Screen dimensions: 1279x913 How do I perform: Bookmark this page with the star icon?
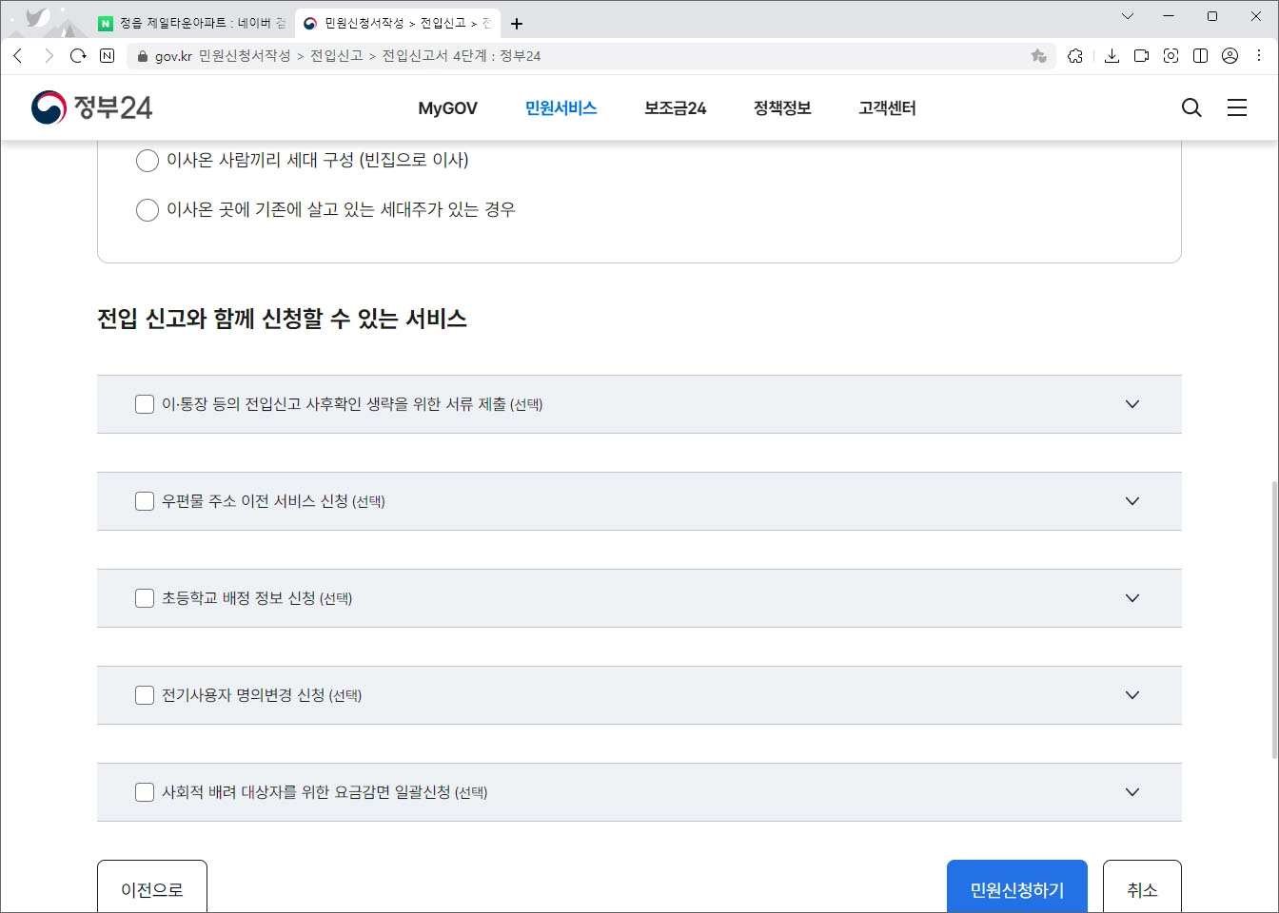tap(1037, 55)
